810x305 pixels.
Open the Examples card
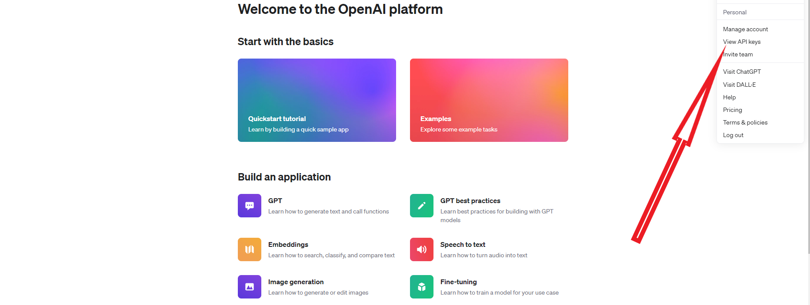489,100
